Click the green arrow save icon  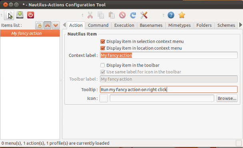click(20, 15)
